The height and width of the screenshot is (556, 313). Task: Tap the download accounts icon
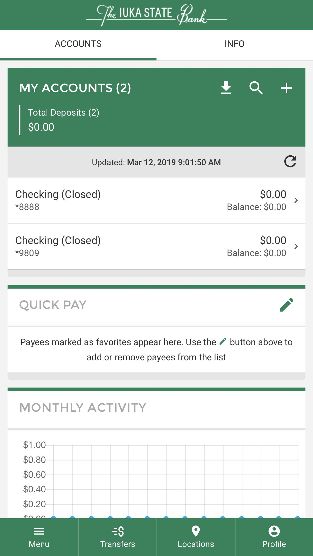(226, 88)
